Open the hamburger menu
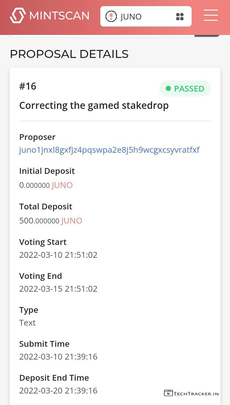The image size is (230, 405). (211, 15)
